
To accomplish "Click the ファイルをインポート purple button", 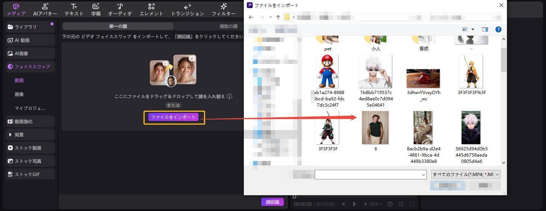I will point(173,117).
